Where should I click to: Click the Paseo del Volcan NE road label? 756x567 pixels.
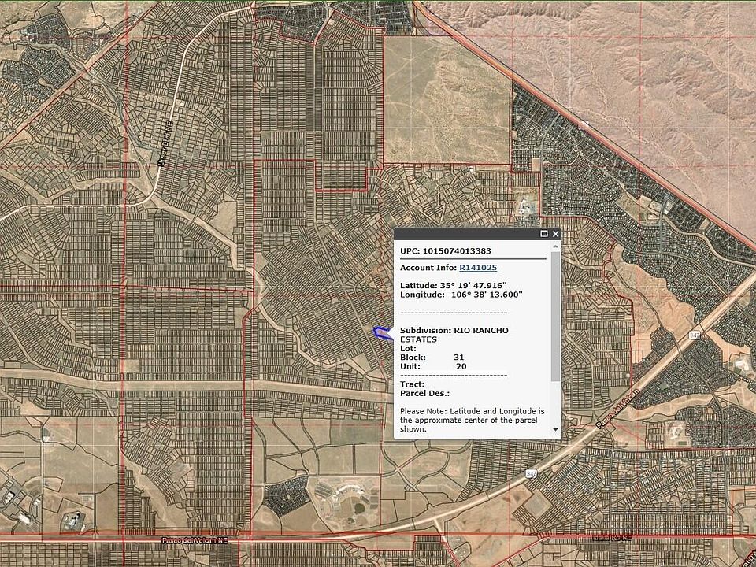tap(194, 540)
